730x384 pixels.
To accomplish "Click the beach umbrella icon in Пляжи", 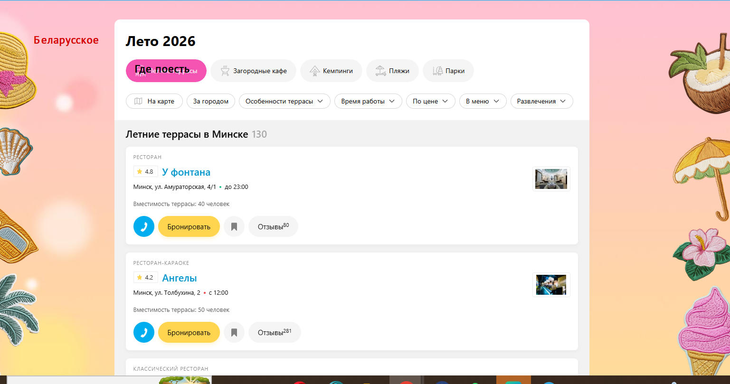I will pos(380,71).
